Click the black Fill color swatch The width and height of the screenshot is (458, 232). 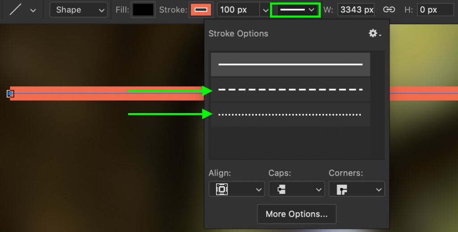(x=143, y=10)
